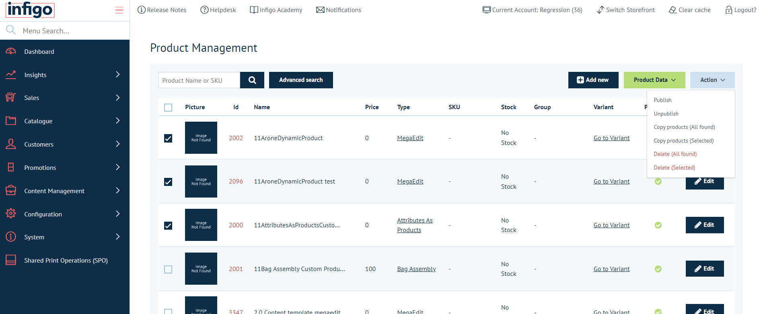
Task: Expand the Catalogue menu chevron
Action: [x=118, y=120]
